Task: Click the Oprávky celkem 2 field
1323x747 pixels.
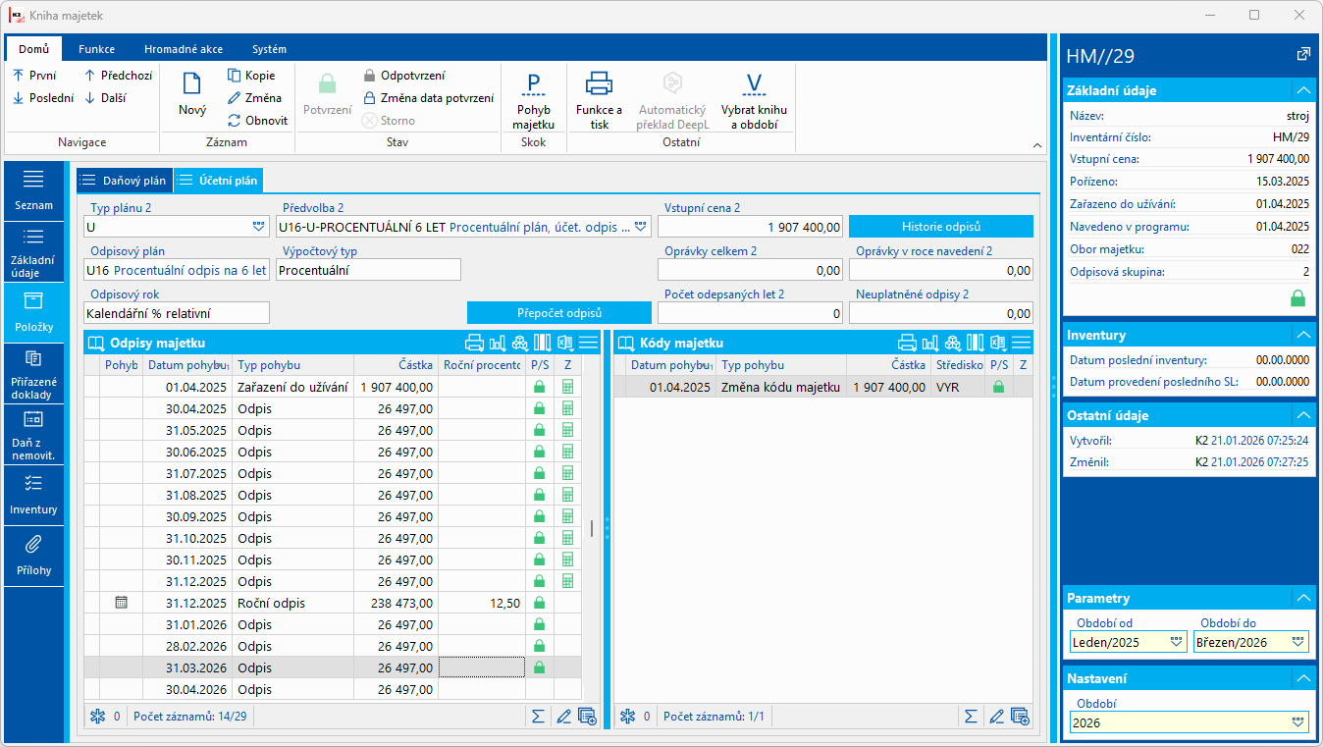Action: (751, 270)
